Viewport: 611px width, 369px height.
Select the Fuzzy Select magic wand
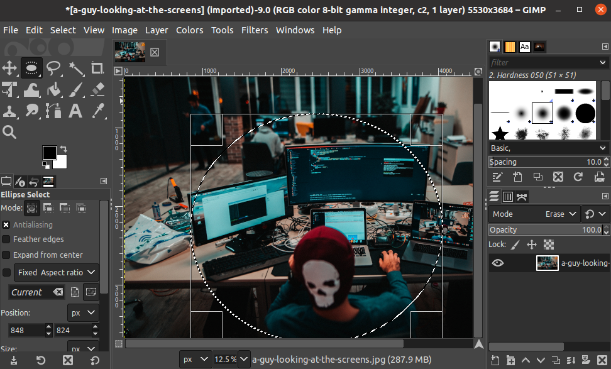pos(75,68)
